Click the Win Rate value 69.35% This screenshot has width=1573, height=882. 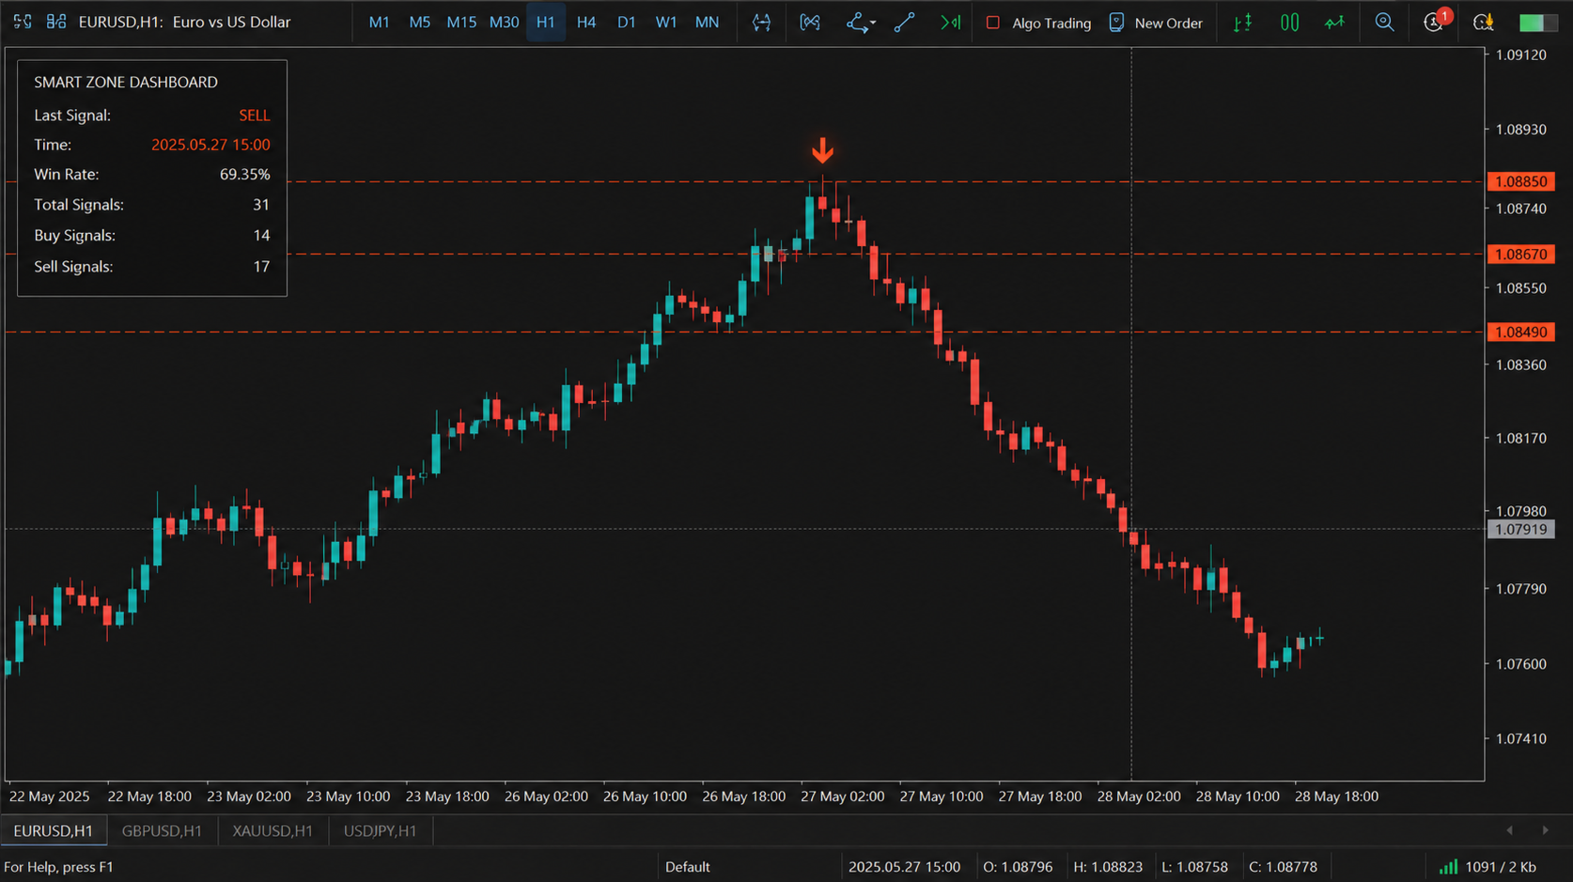(x=244, y=174)
